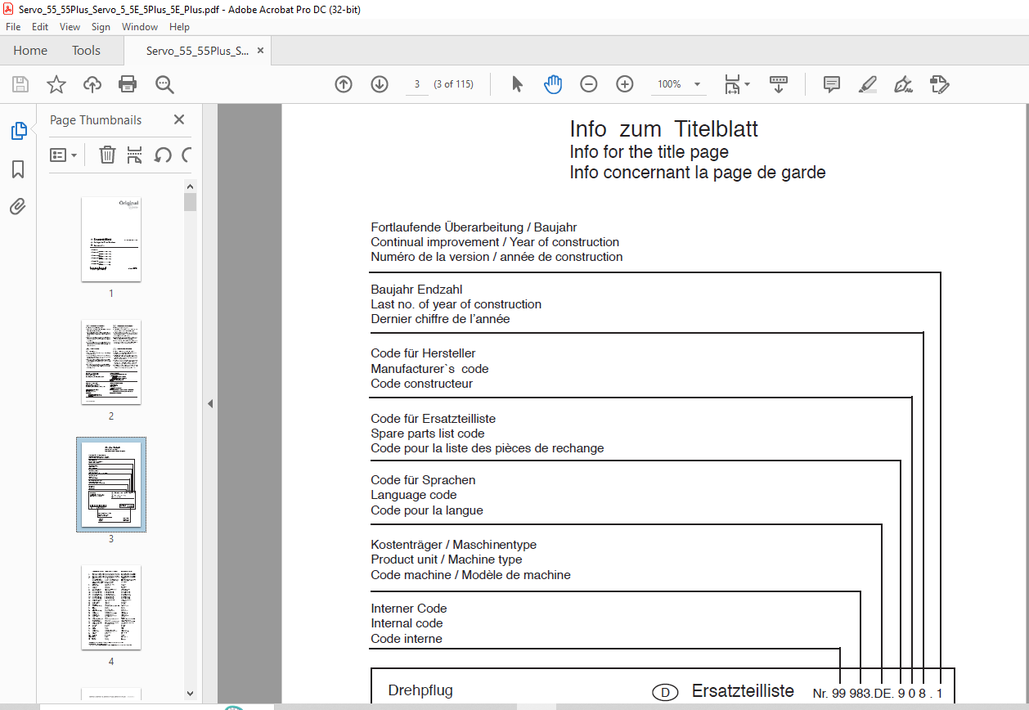Print the document with the printer icon
Image resolution: width=1029 pixels, height=710 pixels.
pos(128,84)
